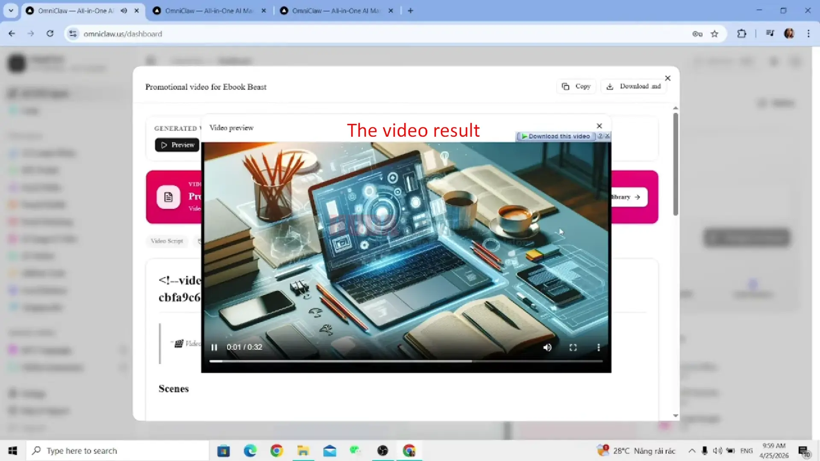Click the taskbar search box
Image resolution: width=820 pixels, height=461 pixels.
tap(118, 451)
